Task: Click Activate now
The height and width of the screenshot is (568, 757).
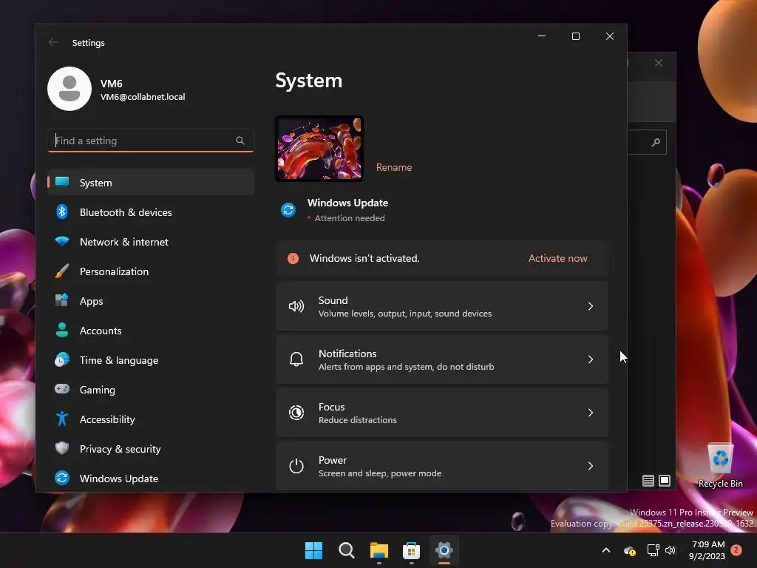Action: 557,258
